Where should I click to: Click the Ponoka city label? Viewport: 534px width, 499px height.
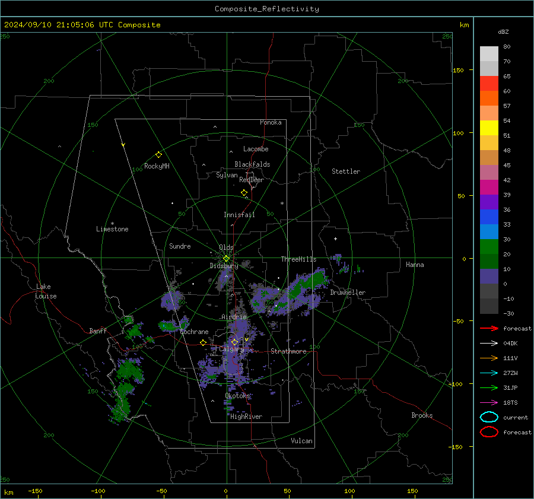coord(271,122)
